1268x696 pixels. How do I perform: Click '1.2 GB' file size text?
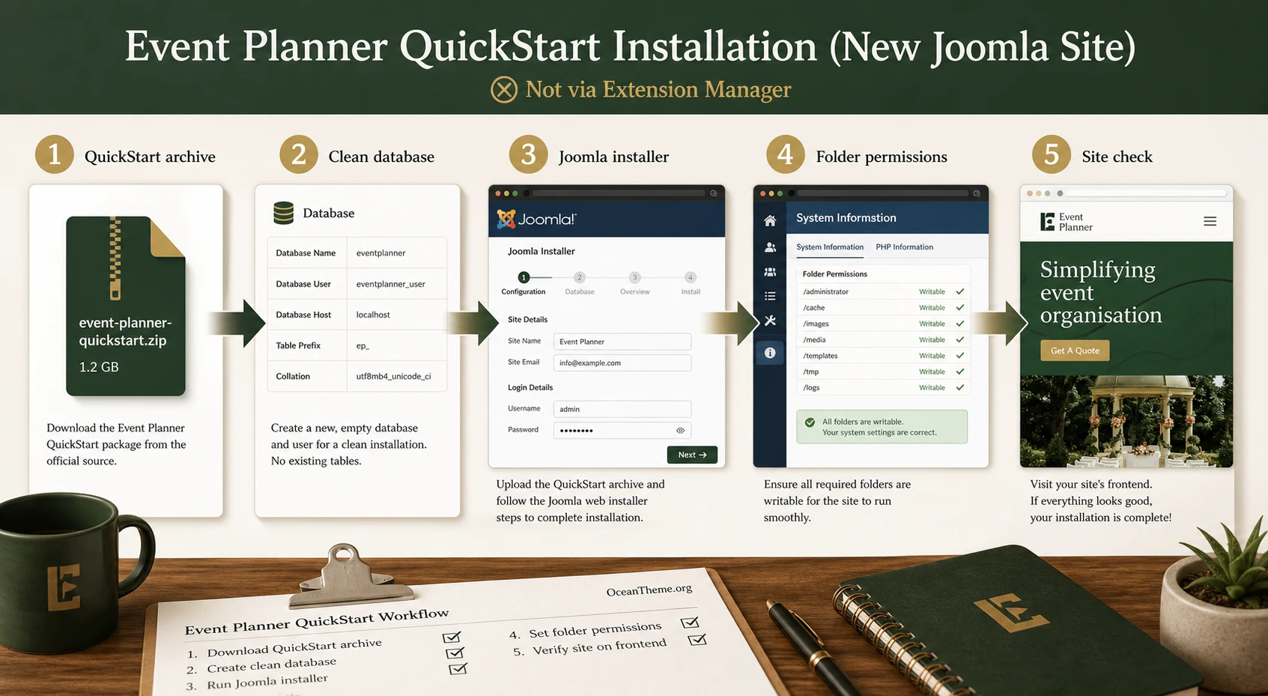(x=99, y=367)
